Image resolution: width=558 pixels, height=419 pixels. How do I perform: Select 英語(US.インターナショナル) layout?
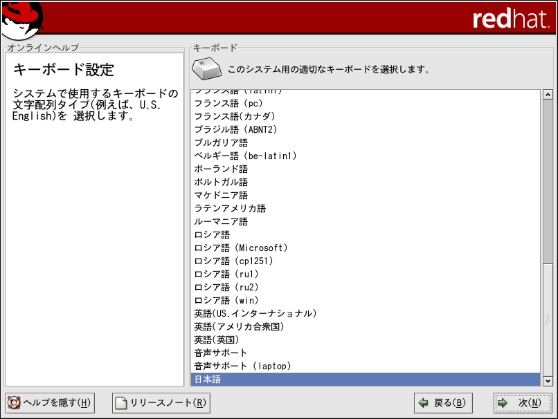coord(255,313)
